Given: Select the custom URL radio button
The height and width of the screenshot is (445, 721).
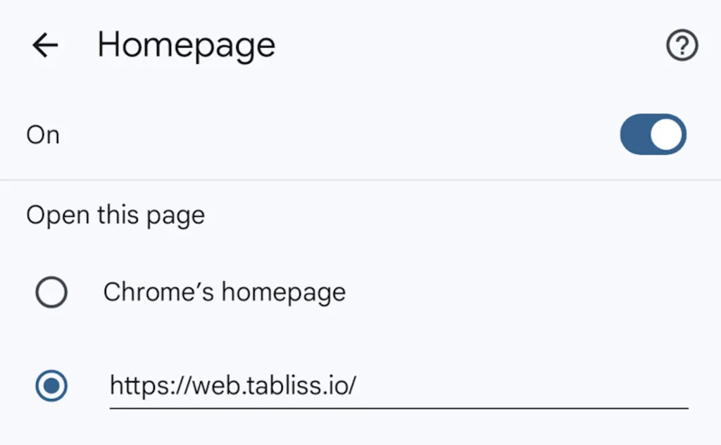Looking at the screenshot, I should click(51, 385).
